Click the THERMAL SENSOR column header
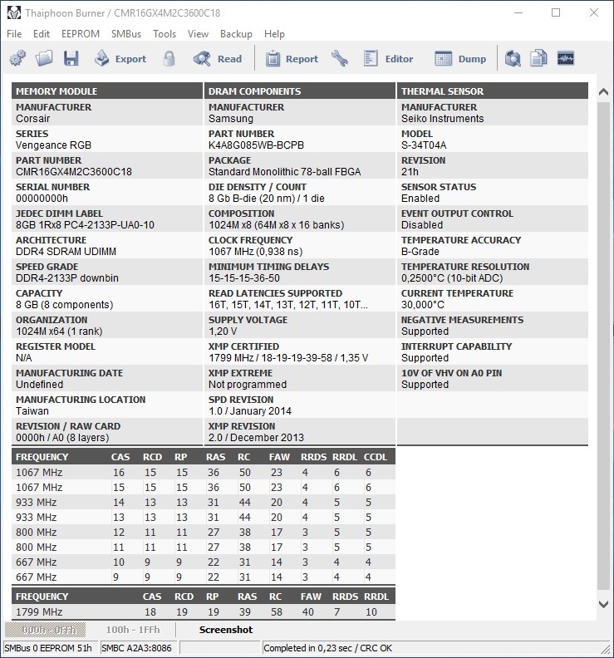614x658 pixels. (493, 91)
